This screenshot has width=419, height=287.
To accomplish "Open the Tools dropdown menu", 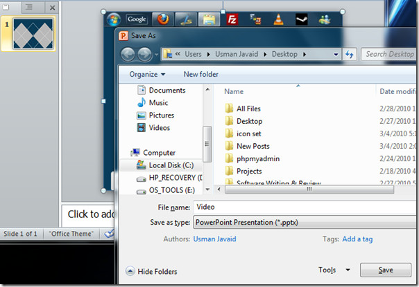I will (x=334, y=270).
